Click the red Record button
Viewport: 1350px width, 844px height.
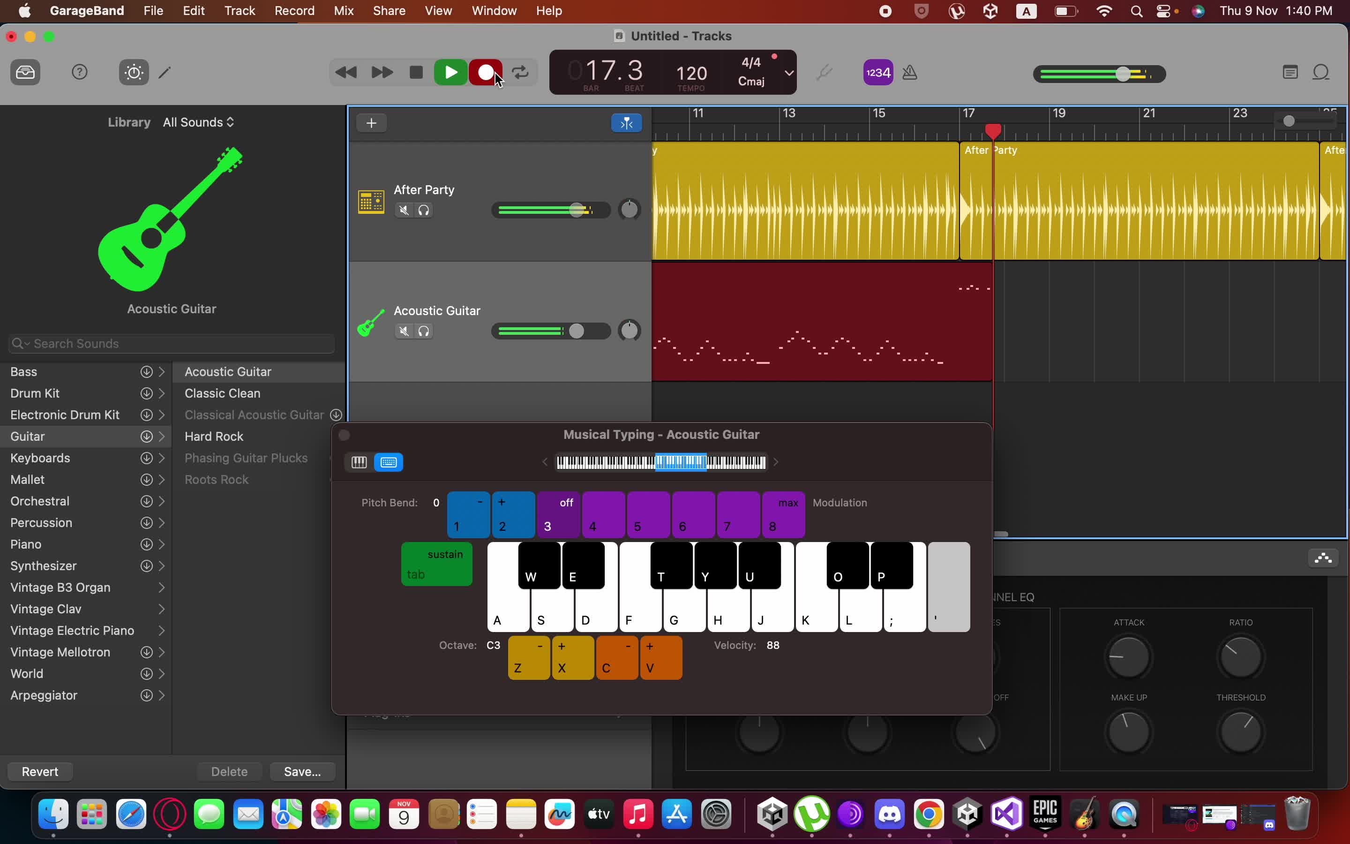pos(485,73)
